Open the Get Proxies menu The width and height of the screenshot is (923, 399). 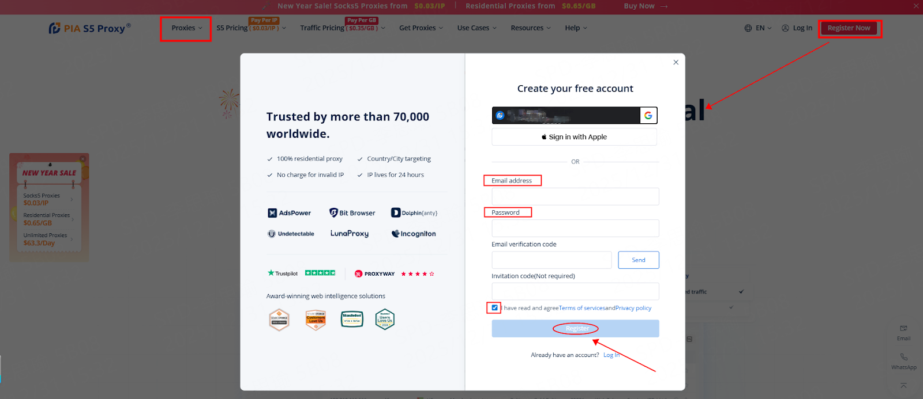[421, 28]
